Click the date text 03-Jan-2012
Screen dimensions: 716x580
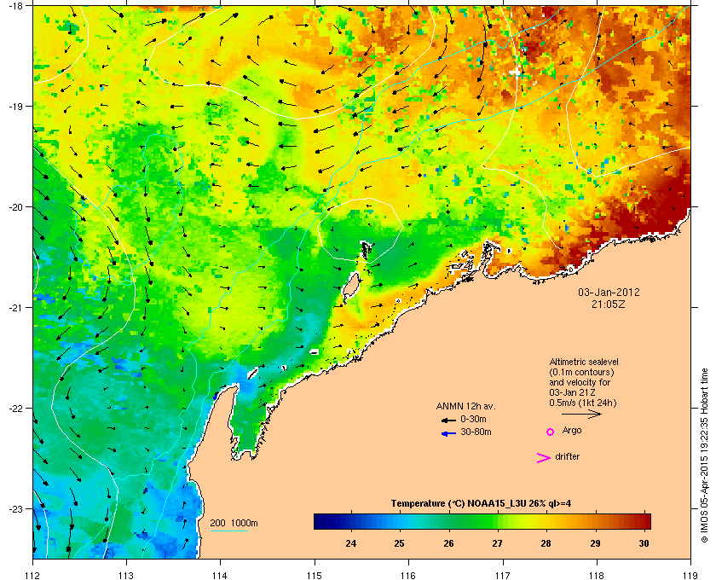click(609, 292)
